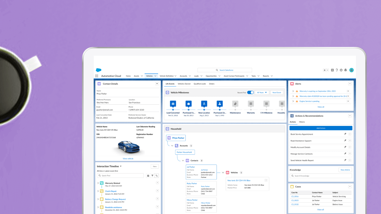Image resolution: width=381 pixels, height=214 pixels.
Task: Toggle the Recent First switch
Action: pyautogui.click(x=251, y=93)
